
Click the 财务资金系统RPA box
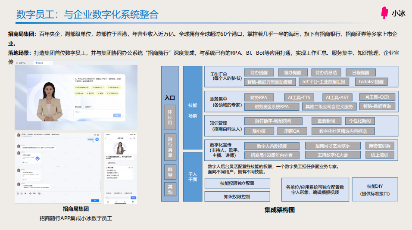click(x=272, y=106)
